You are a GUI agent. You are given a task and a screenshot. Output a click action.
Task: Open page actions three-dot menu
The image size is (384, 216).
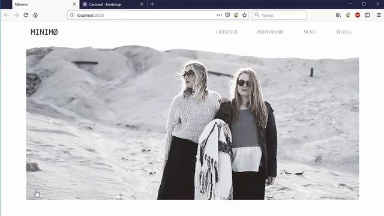(x=219, y=15)
